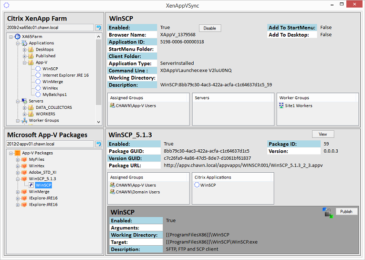The width and height of the screenshot is (365, 260).
Task: Click the MyFiles package icon
Action: (x=24, y=159)
